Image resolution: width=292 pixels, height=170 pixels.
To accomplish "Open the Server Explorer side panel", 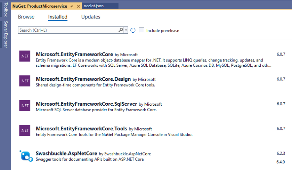I will coord(5,34).
